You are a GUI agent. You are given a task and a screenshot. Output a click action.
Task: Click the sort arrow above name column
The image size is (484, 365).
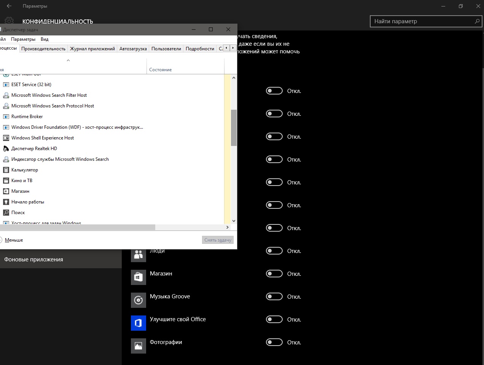tap(68, 61)
